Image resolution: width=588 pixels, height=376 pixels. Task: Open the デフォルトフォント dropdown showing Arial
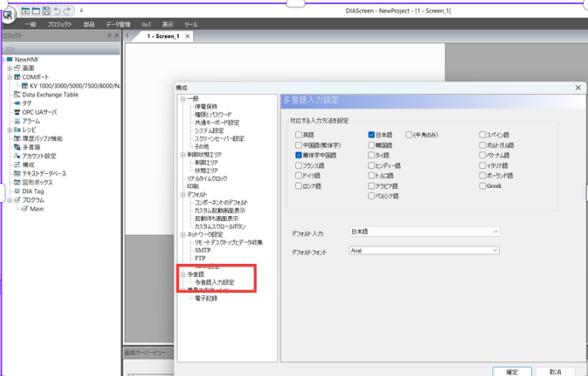click(424, 250)
